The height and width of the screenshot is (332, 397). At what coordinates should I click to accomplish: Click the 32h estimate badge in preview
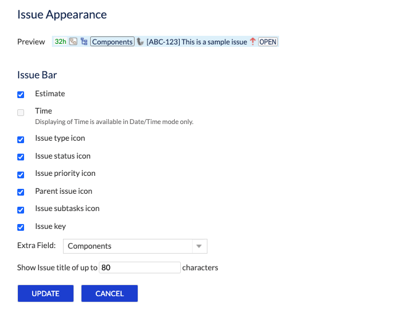coord(61,42)
